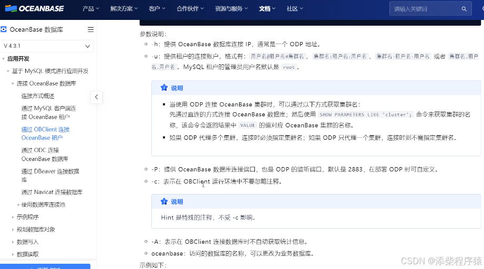This screenshot has width=484, height=269.
Task: Click the oceanbase parameter description line
Action: [233, 254]
